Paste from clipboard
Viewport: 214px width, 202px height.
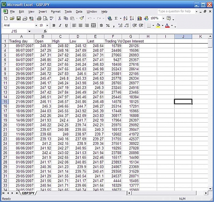72,18
